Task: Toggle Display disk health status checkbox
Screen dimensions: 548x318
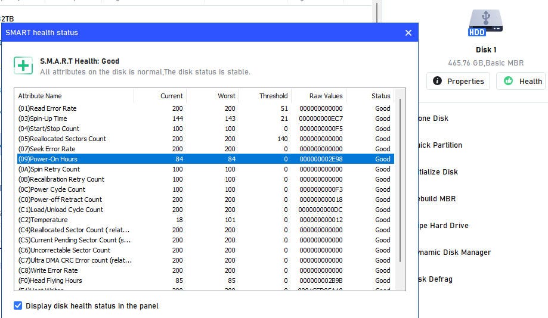Action: pos(18,306)
